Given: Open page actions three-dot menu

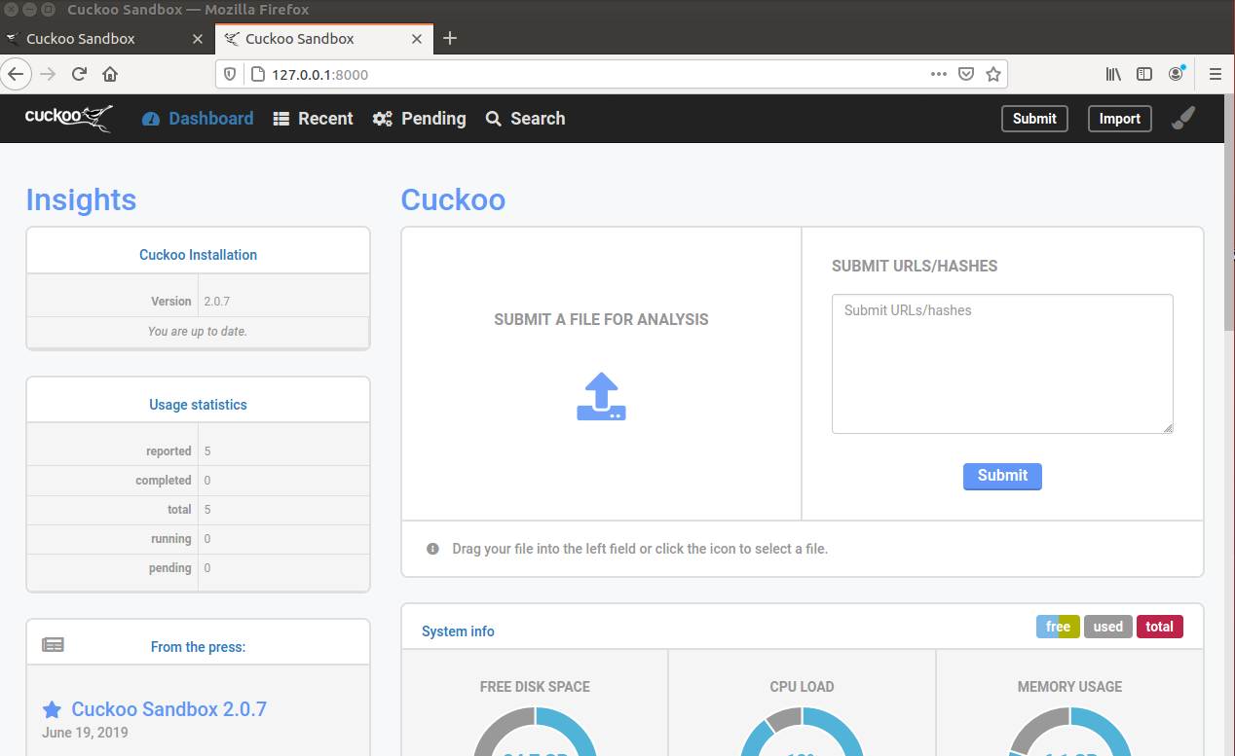Looking at the screenshot, I should pos(938,74).
